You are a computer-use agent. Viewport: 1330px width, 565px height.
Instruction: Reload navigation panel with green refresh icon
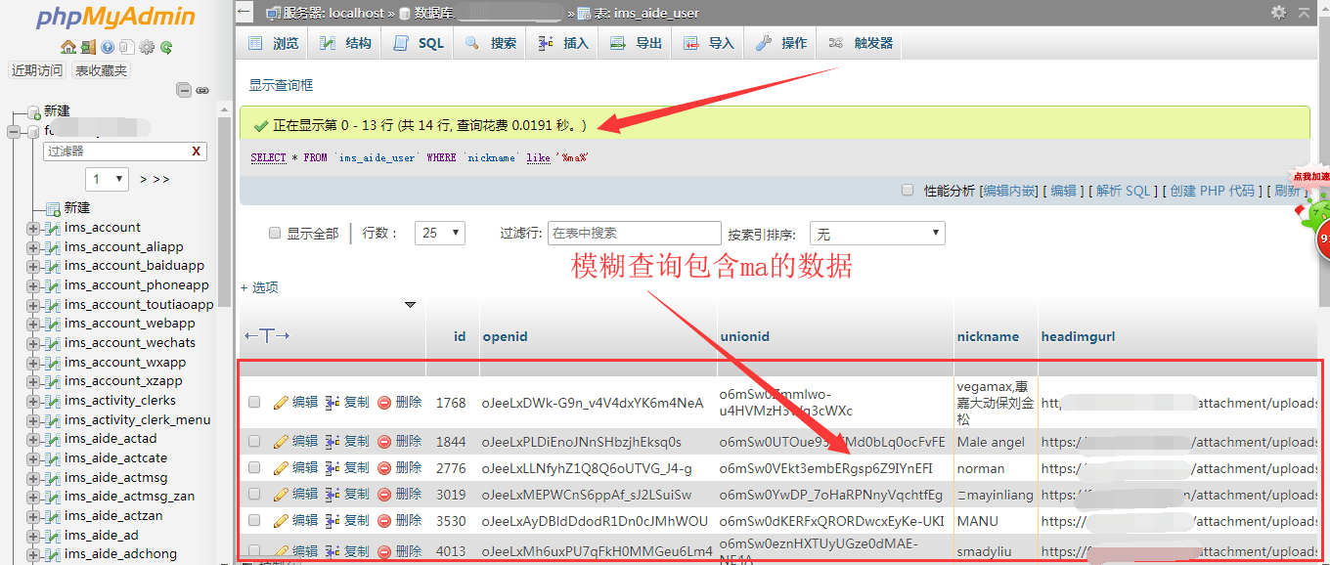166,47
